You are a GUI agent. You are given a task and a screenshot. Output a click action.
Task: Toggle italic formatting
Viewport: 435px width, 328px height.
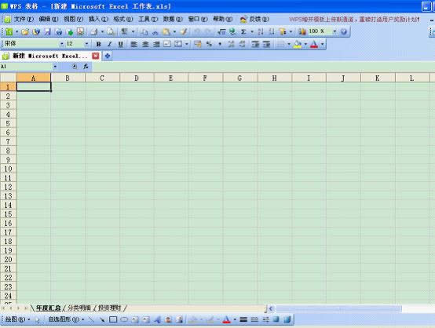[110, 44]
